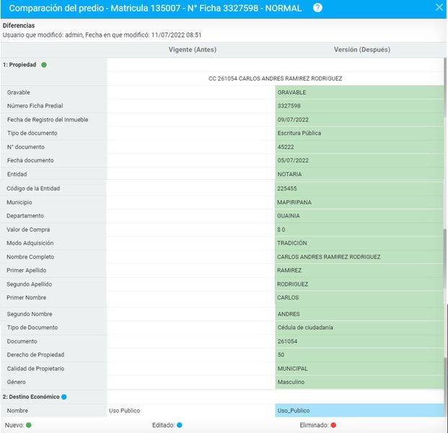Click the 2: Destino Económico section heading
The image size is (448, 433).
pos(31,397)
